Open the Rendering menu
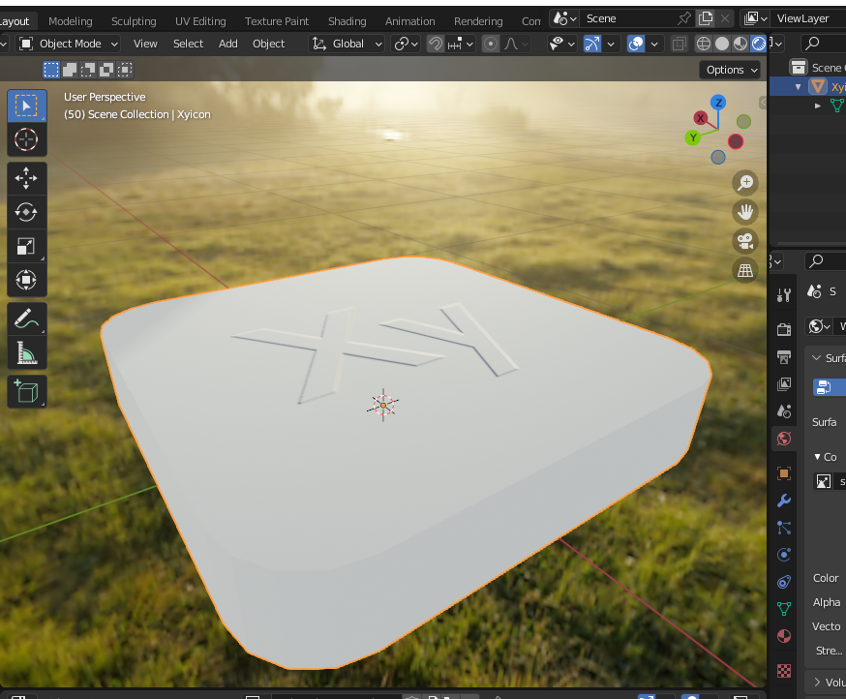Image resolution: width=846 pixels, height=699 pixels. [477, 20]
